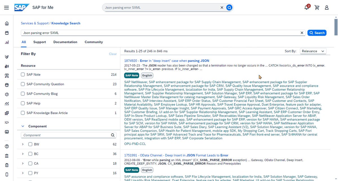The image size is (338, 181).
Task: Expand the PY component tree node
Action: [x=23, y=173]
